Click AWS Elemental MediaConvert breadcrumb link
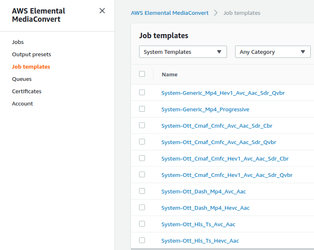This screenshot has width=314, height=250. pyautogui.click(x=170, y=13)
